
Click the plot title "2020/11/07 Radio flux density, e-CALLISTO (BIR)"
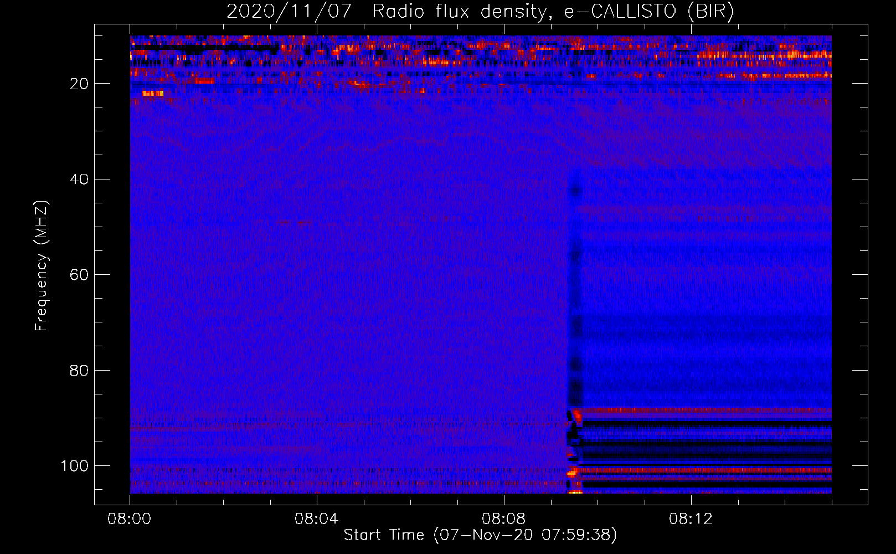click(480, 12)
